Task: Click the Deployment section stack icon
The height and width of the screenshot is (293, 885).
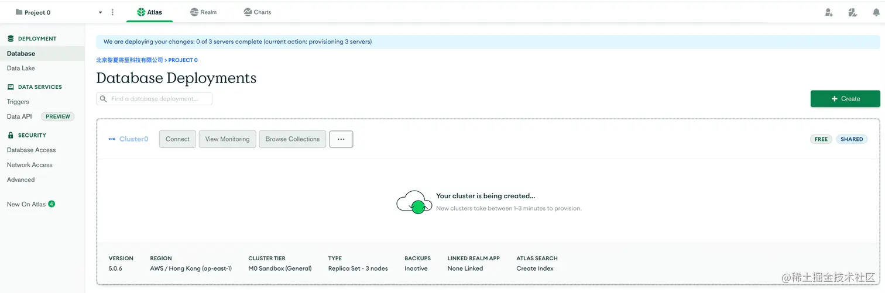Action: tap(11, 39)
